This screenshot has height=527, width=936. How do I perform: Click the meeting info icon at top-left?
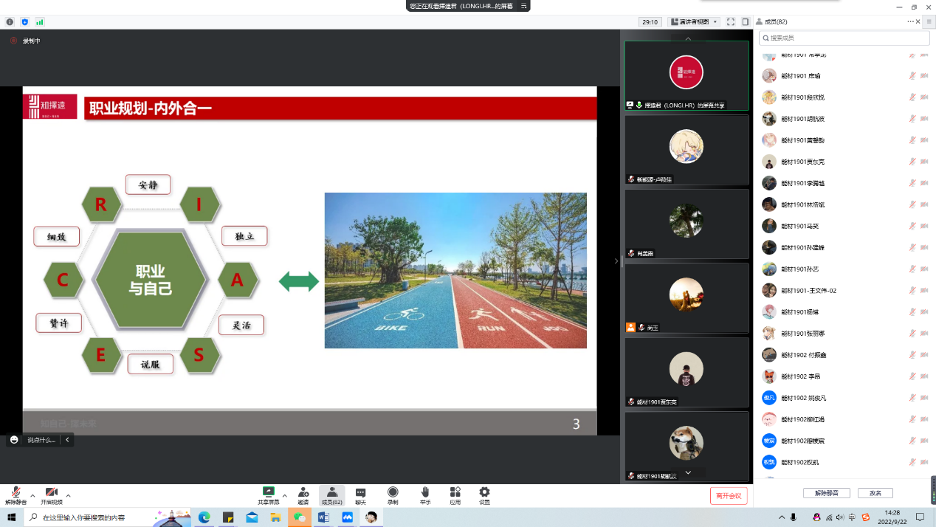[x=10, y=22]
